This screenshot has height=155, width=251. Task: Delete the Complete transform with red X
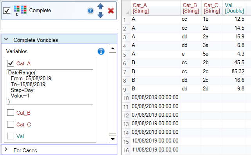coord(111,11)
